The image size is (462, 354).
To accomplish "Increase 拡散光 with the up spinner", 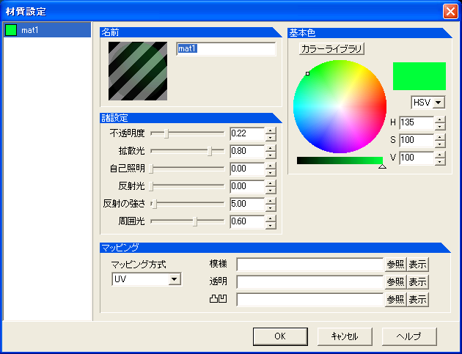I will click(271, 148).
